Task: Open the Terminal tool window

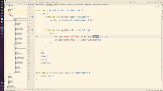Action: tap(29, 89)
